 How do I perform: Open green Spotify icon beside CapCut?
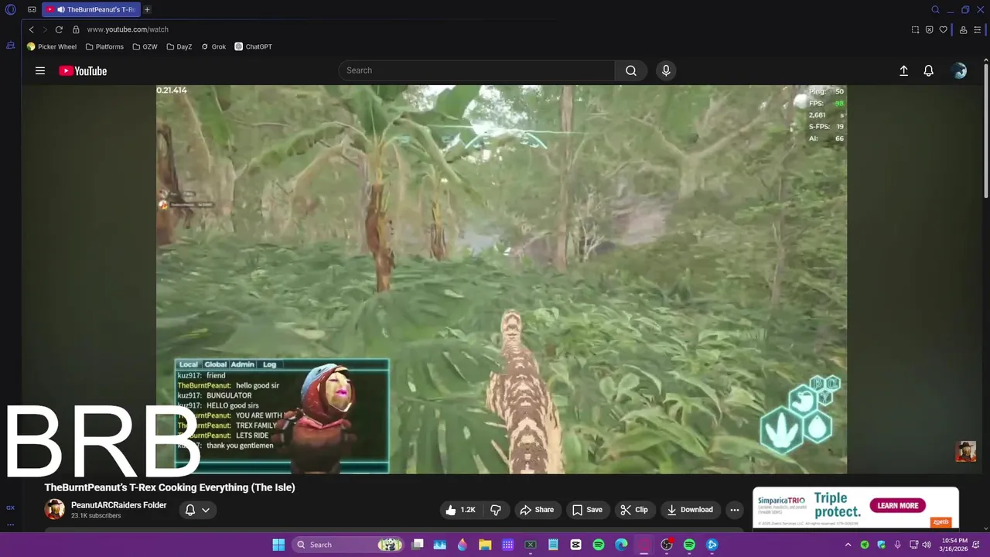(x=598, y=545)
